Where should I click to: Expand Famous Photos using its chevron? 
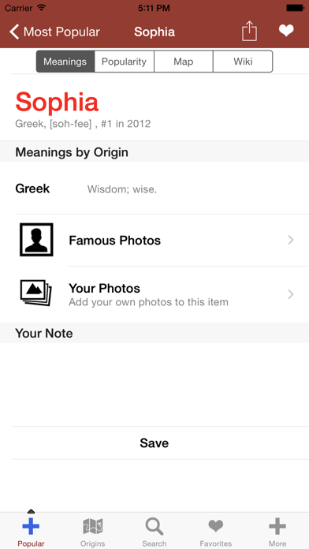point(290,240)
